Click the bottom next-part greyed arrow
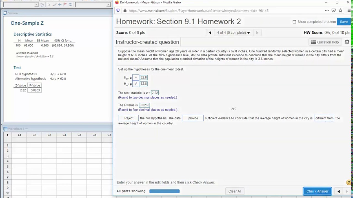The image size is (353, 198). [x=347, y=191]
